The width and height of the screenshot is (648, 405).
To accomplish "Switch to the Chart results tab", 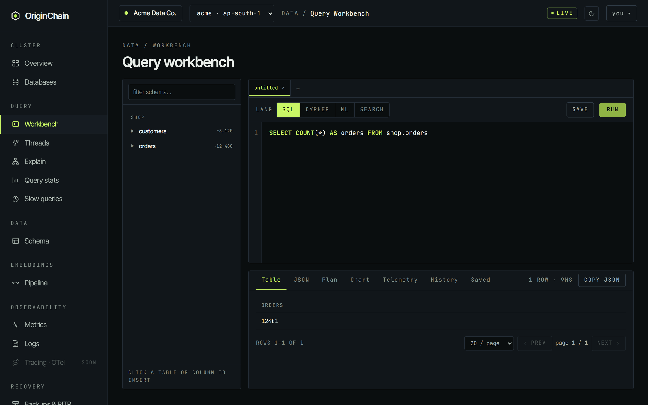I will tap(360, 280).
